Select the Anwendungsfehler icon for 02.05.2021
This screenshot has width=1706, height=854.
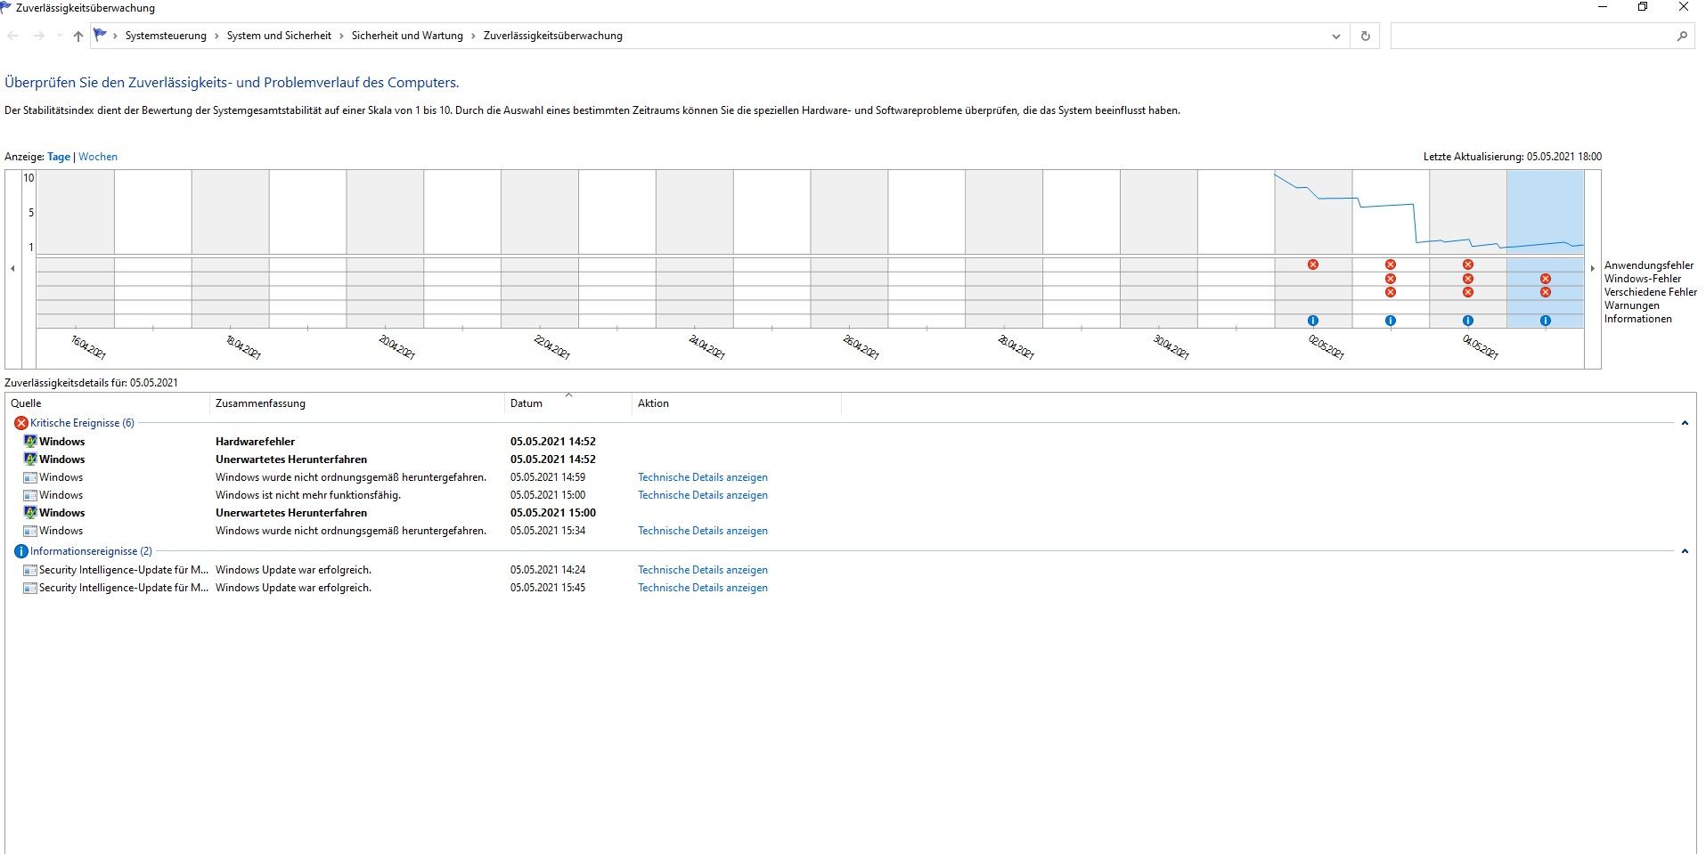[x=1313, y=264]
